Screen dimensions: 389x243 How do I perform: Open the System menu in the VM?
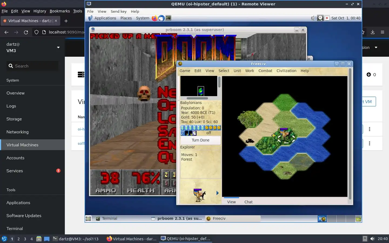point(143,18)
